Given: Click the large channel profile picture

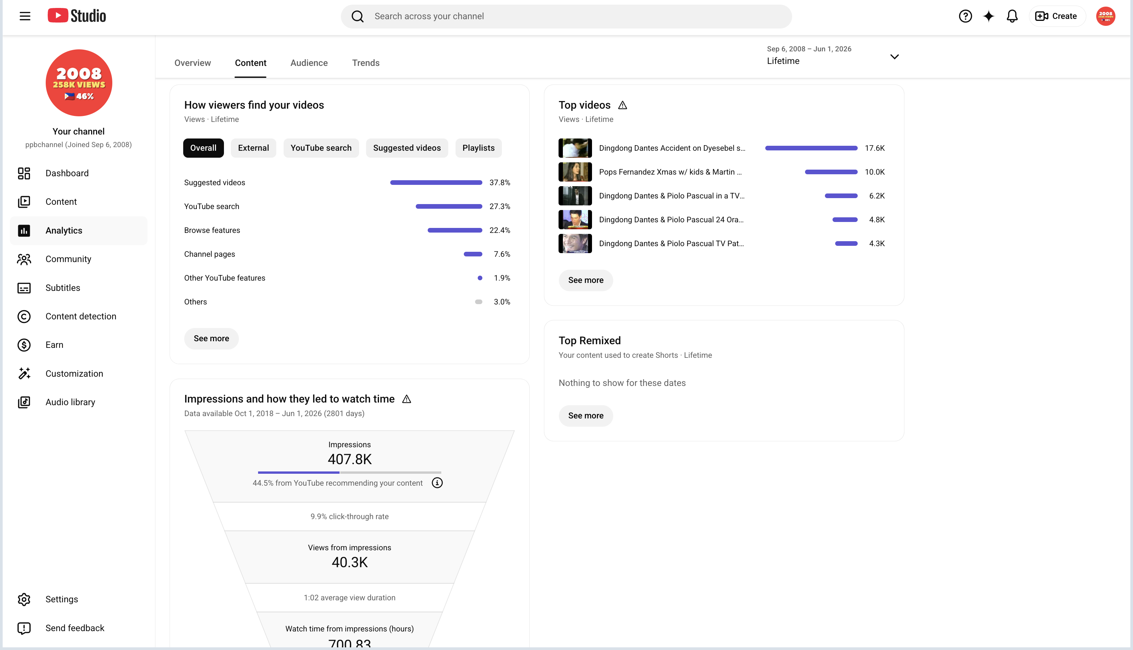Looking at the screenshot, I should [x=79, y=83].
